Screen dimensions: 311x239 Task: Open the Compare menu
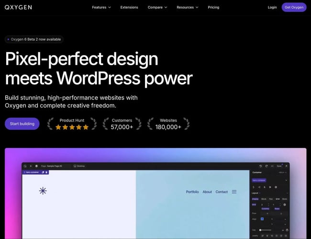pyautogui.click(x=157, y=7)
